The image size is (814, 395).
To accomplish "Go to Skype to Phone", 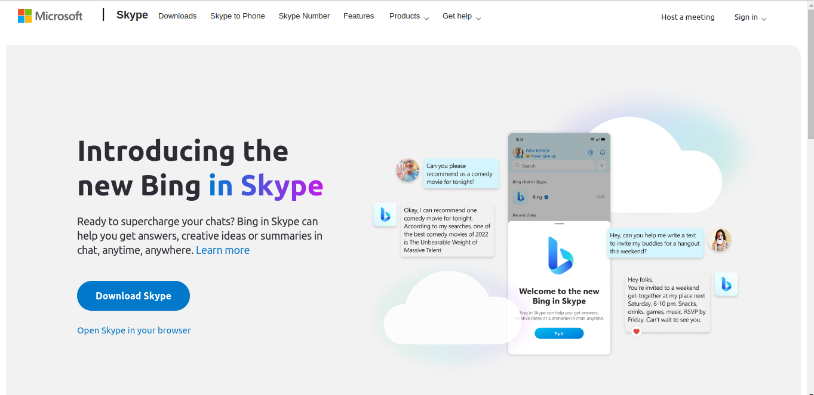I will tap(238, 16).
